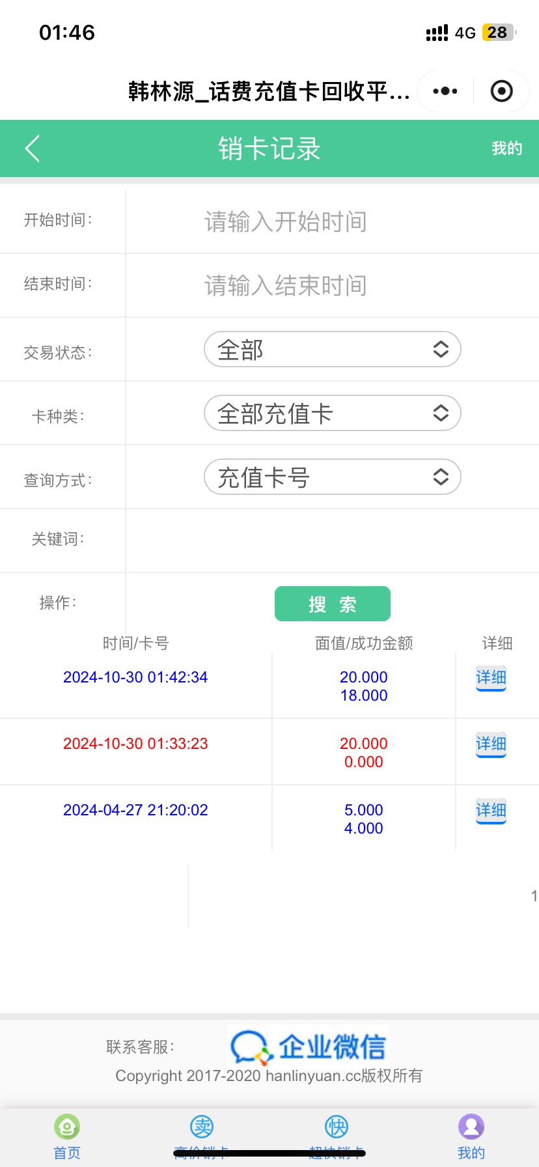Tap the 高价销卡 sell icon

click(x=202, y=1127)
